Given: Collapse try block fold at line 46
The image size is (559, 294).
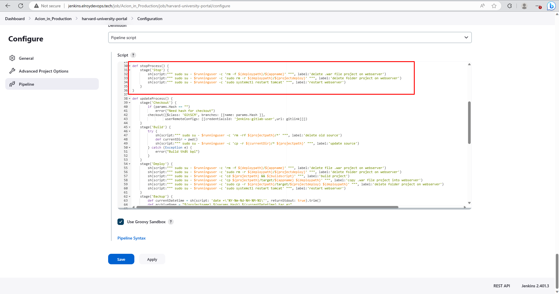Looking at the screenshot, I should click(130, 131).
